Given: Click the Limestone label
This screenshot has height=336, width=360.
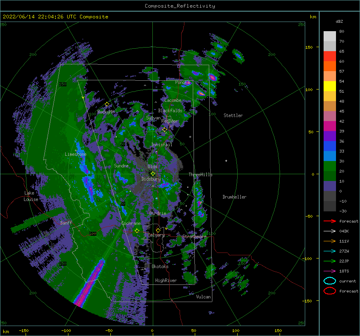Looking at the screenshot, I should pos(76,154).
